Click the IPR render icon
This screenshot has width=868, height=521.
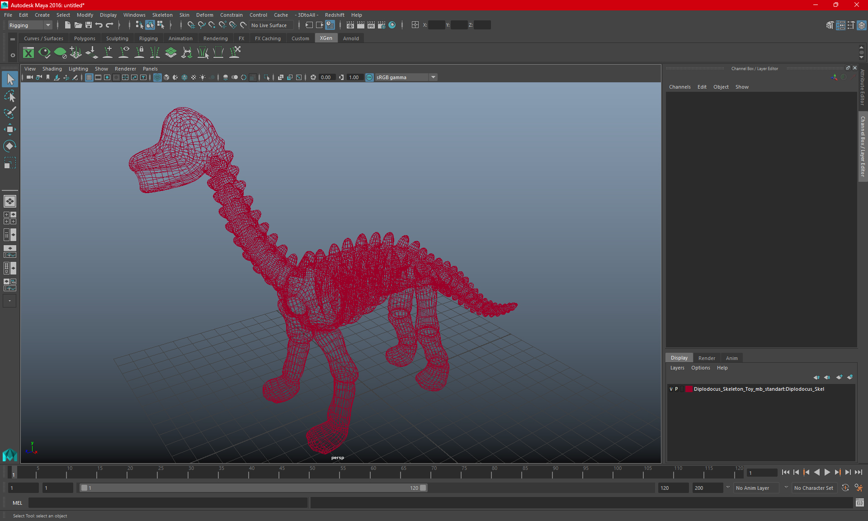point(371,25)
